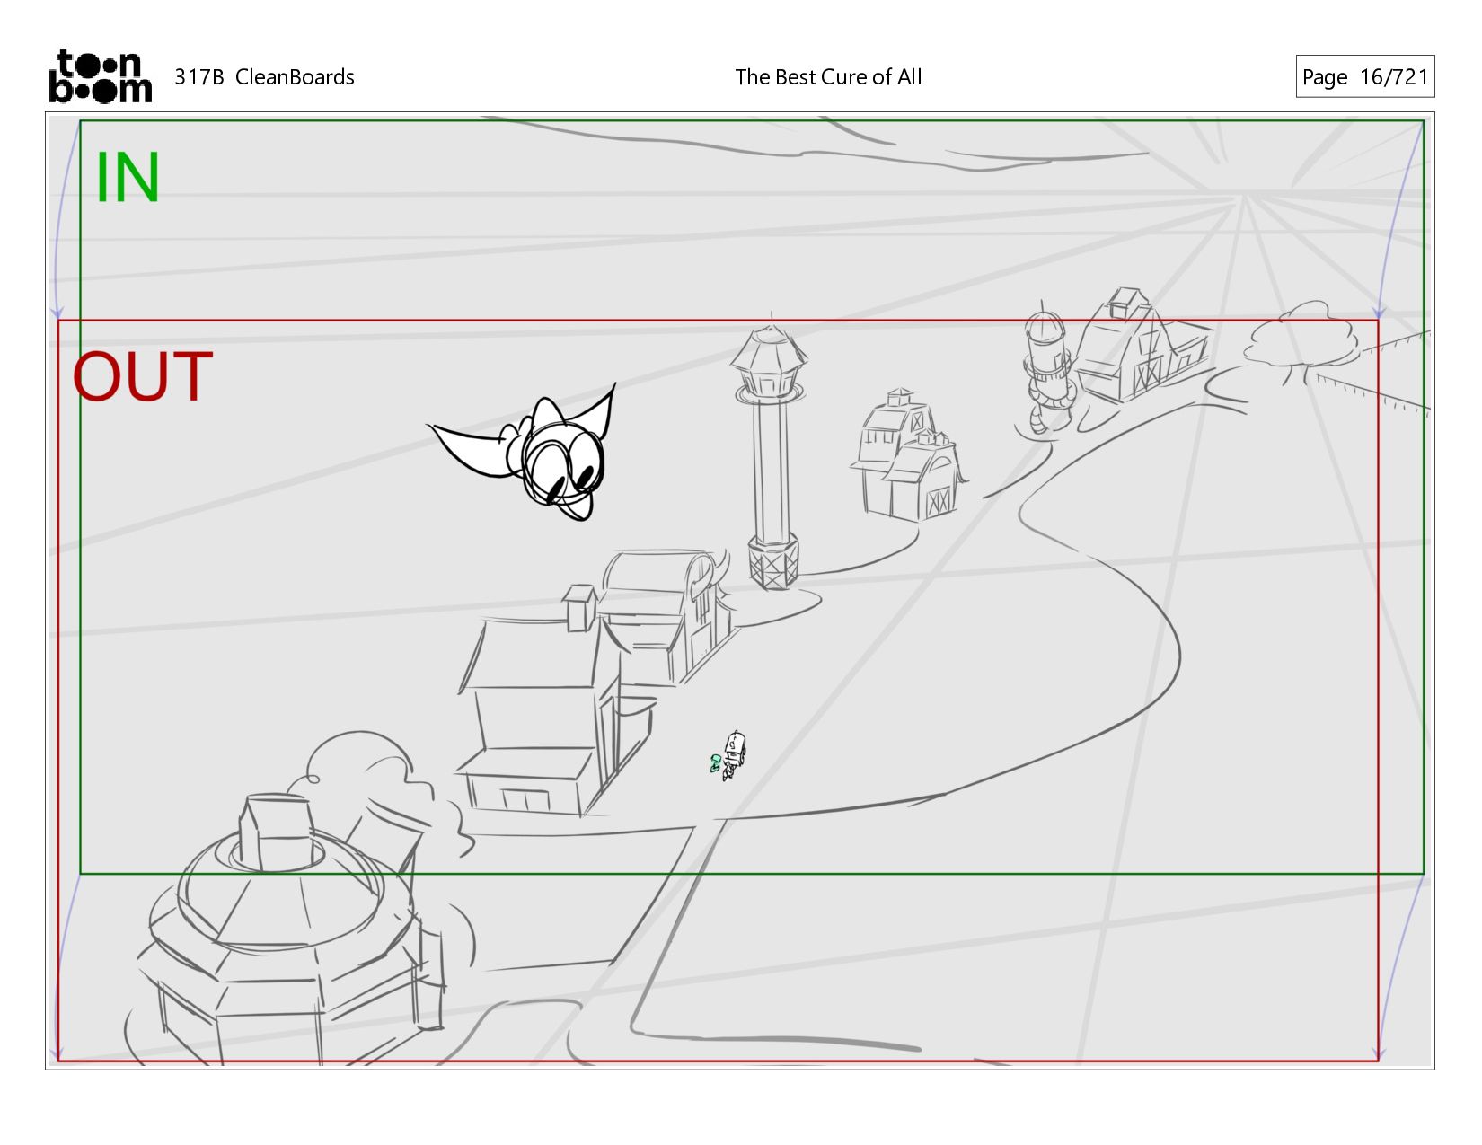Screen dimensions: 1482x1145
Task: Click the red 'OUT' camera label
Action: point(143,377)
